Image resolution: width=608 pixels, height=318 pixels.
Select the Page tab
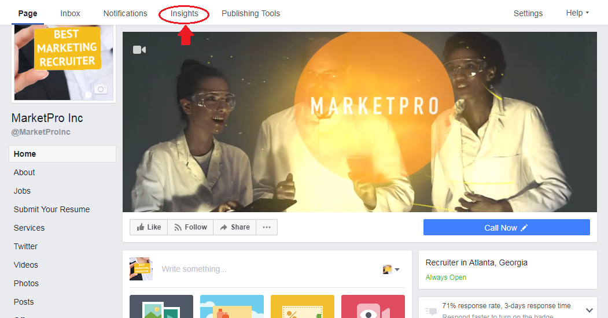[x=28, y=13]
